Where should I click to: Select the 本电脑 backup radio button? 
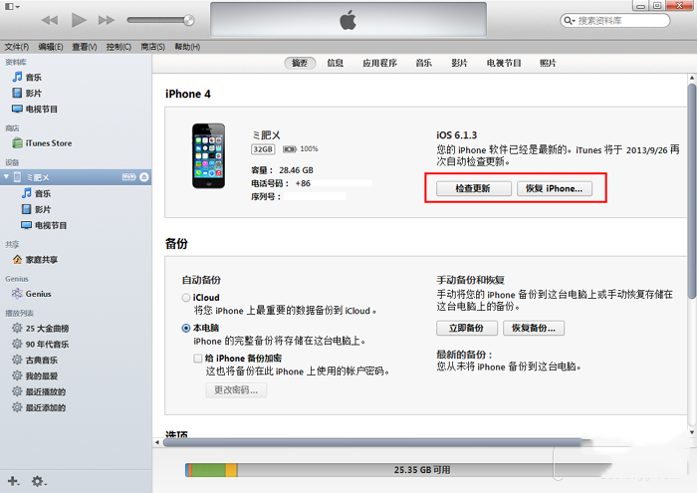(186, 328)
